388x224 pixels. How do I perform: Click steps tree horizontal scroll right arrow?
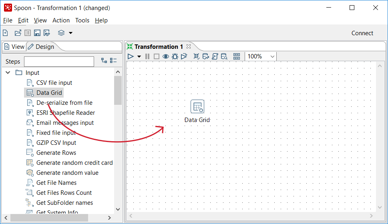click(x=109, y=218)
